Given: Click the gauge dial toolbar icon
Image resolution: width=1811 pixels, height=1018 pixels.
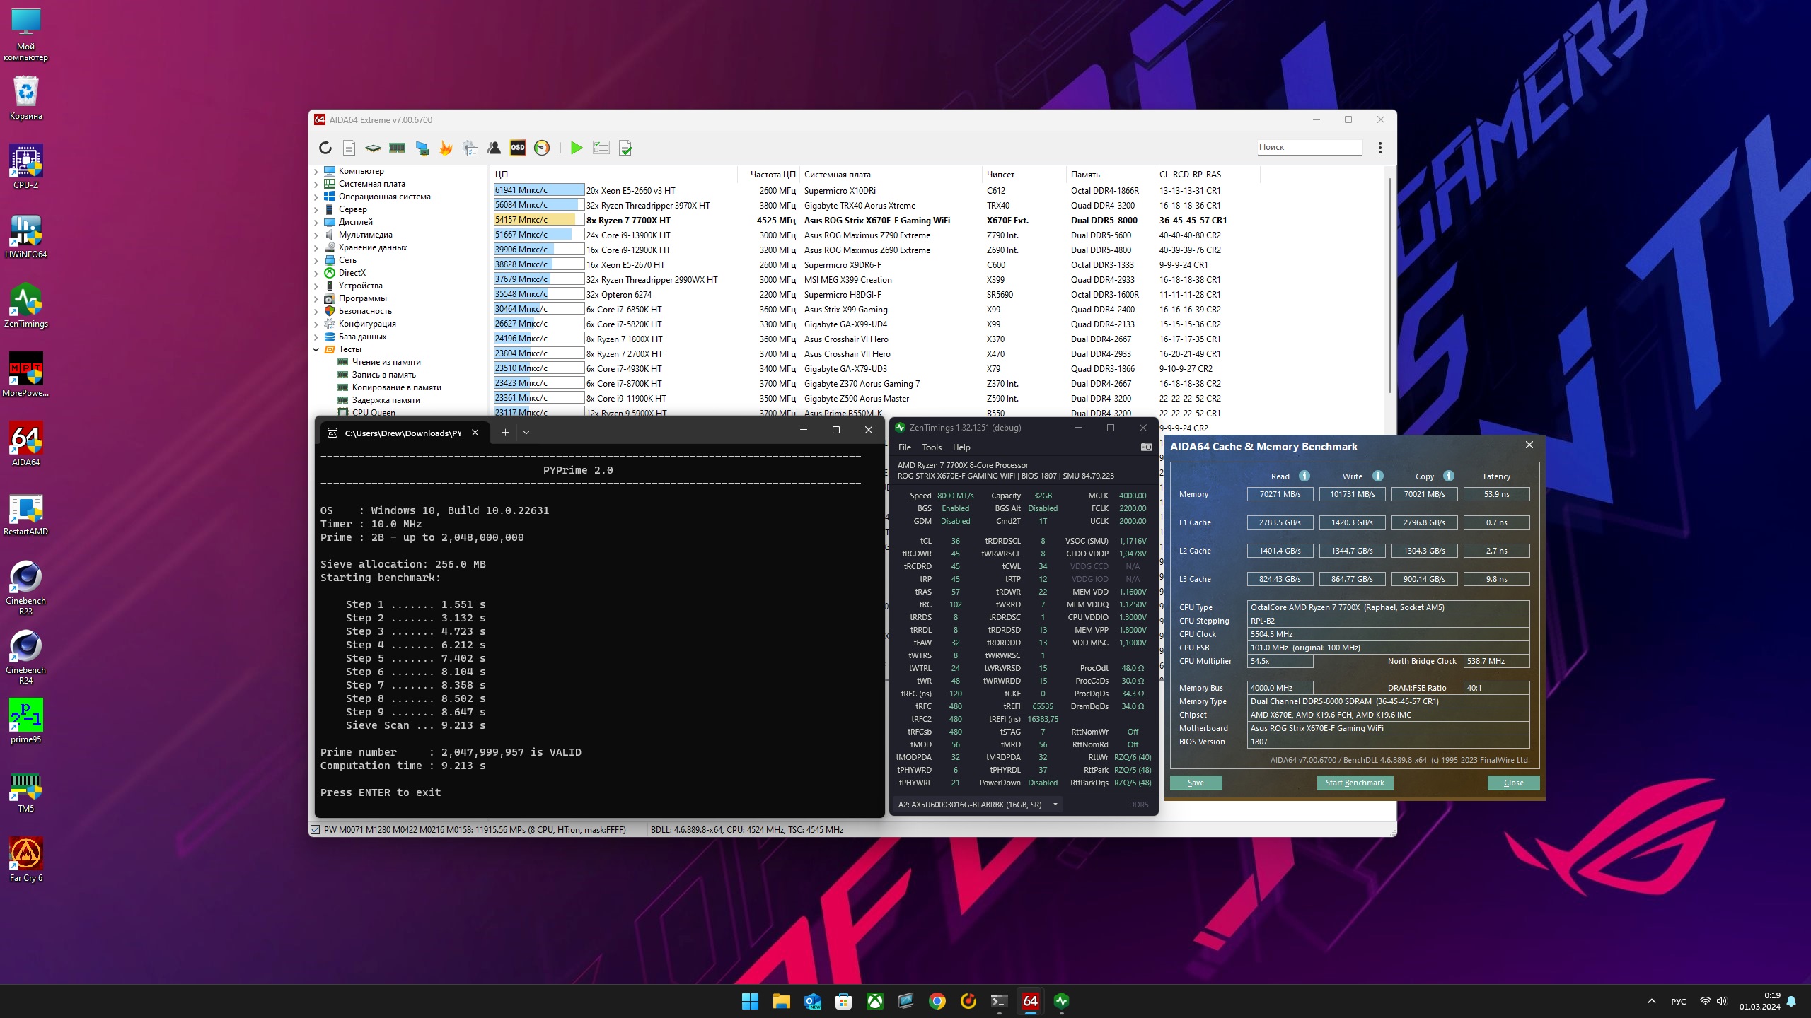Looking at the screenshot, I should point(542,148).
